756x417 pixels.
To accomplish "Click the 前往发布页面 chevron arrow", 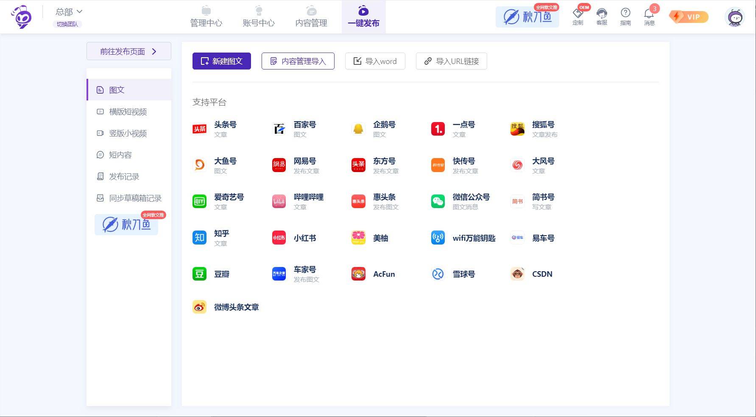I will point(154,51).
